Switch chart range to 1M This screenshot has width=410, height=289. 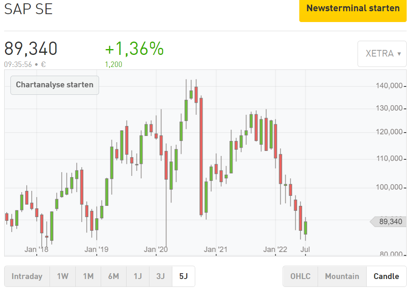tap(88, 276)
